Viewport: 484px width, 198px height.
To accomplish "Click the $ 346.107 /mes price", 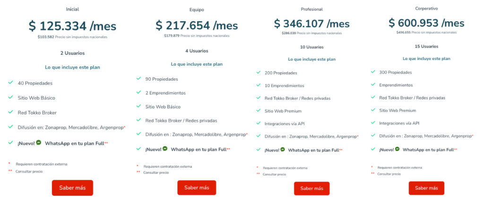I will 311,23.
